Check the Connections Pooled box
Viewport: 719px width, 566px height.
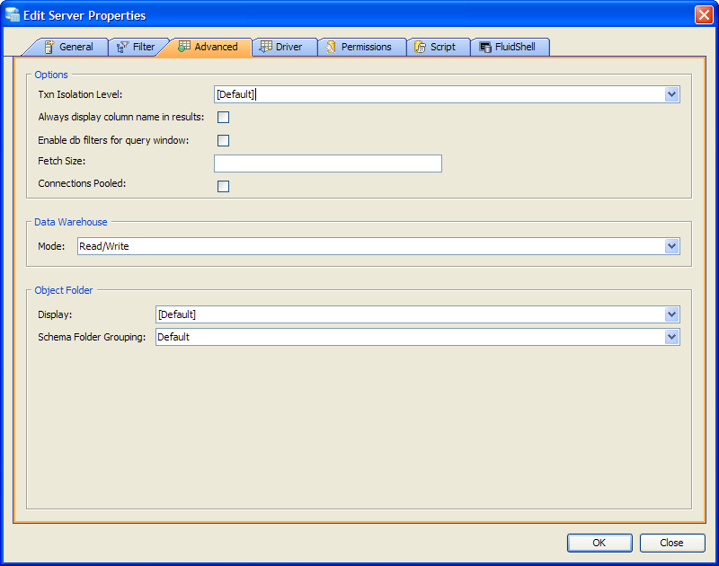223,186
